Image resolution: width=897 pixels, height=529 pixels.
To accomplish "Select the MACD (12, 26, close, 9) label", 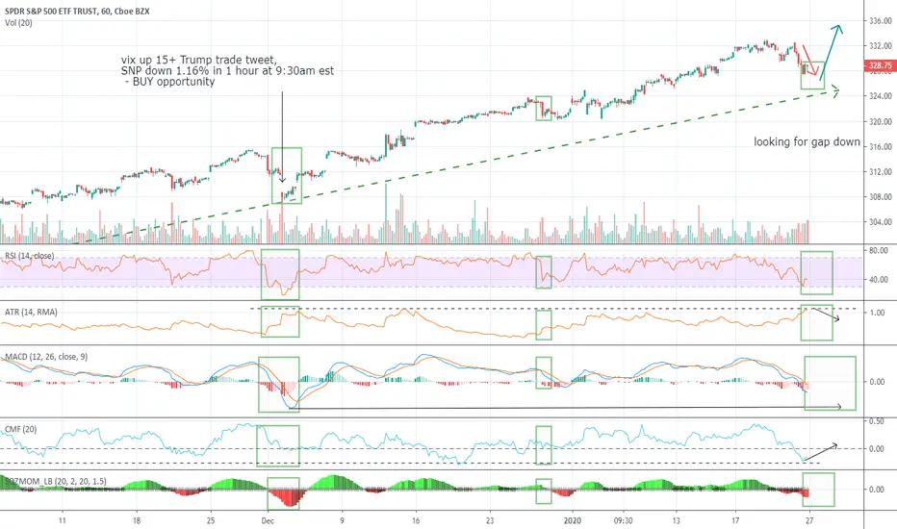I will click(46, 357).
